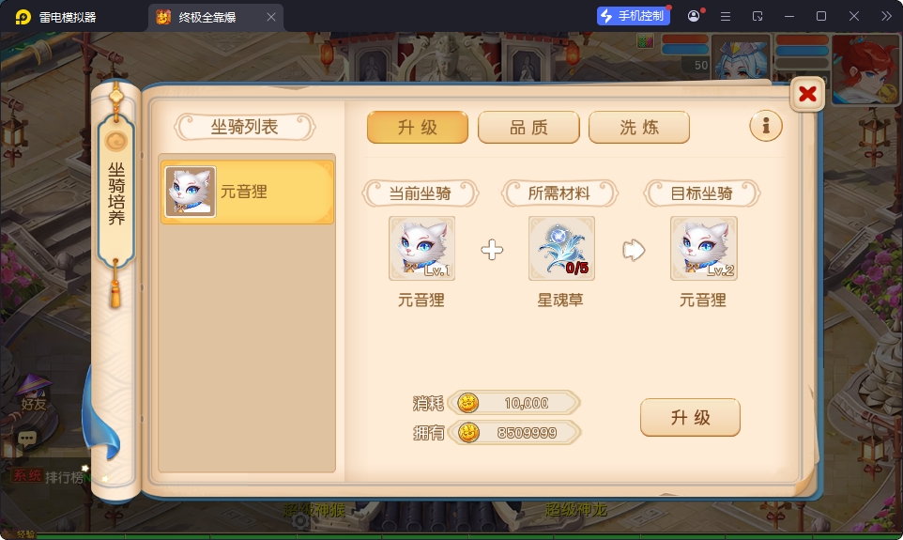
Task: Click the emulator multi-window icon
Action: pyautogui.click(x=758, y=17)
